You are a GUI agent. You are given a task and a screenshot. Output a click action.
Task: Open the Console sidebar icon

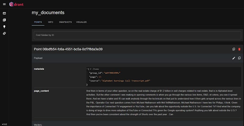click(4, 13)
